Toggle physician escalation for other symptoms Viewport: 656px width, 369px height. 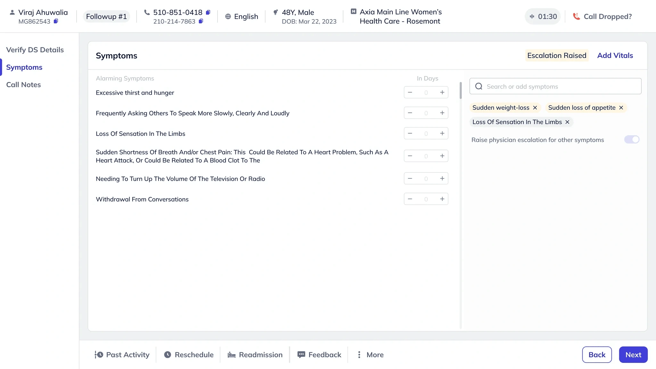pyautogui.click(x=632, y=140)
